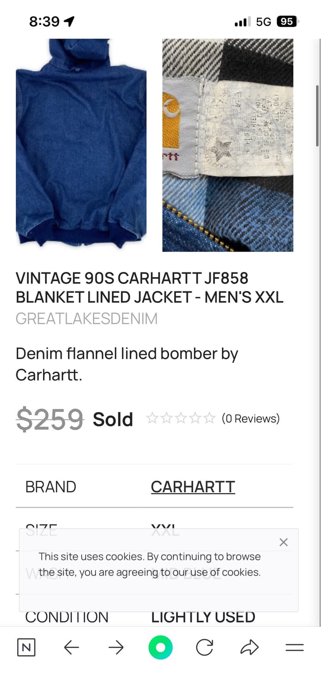321x696 pixels.
Task: View the blue denim jacket photo
Action: tap(81, 145)
